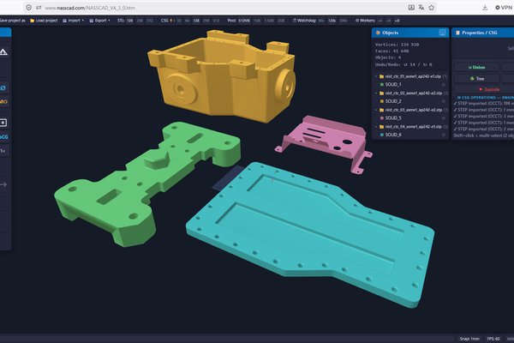Click the Tree button
The width and height of the screenshot is (514, 343).
pyautogui.click(x=476, y=78)
